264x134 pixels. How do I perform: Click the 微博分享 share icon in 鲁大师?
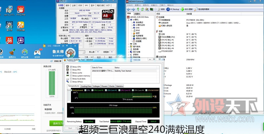click(x=51, y=61)
